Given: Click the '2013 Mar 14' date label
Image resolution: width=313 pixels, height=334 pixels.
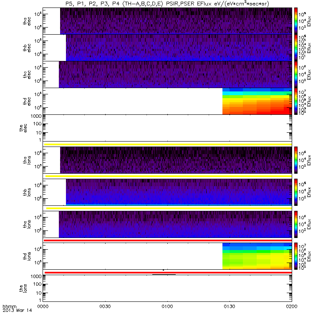Looking at the screenshot, I should tap(17, 310).
